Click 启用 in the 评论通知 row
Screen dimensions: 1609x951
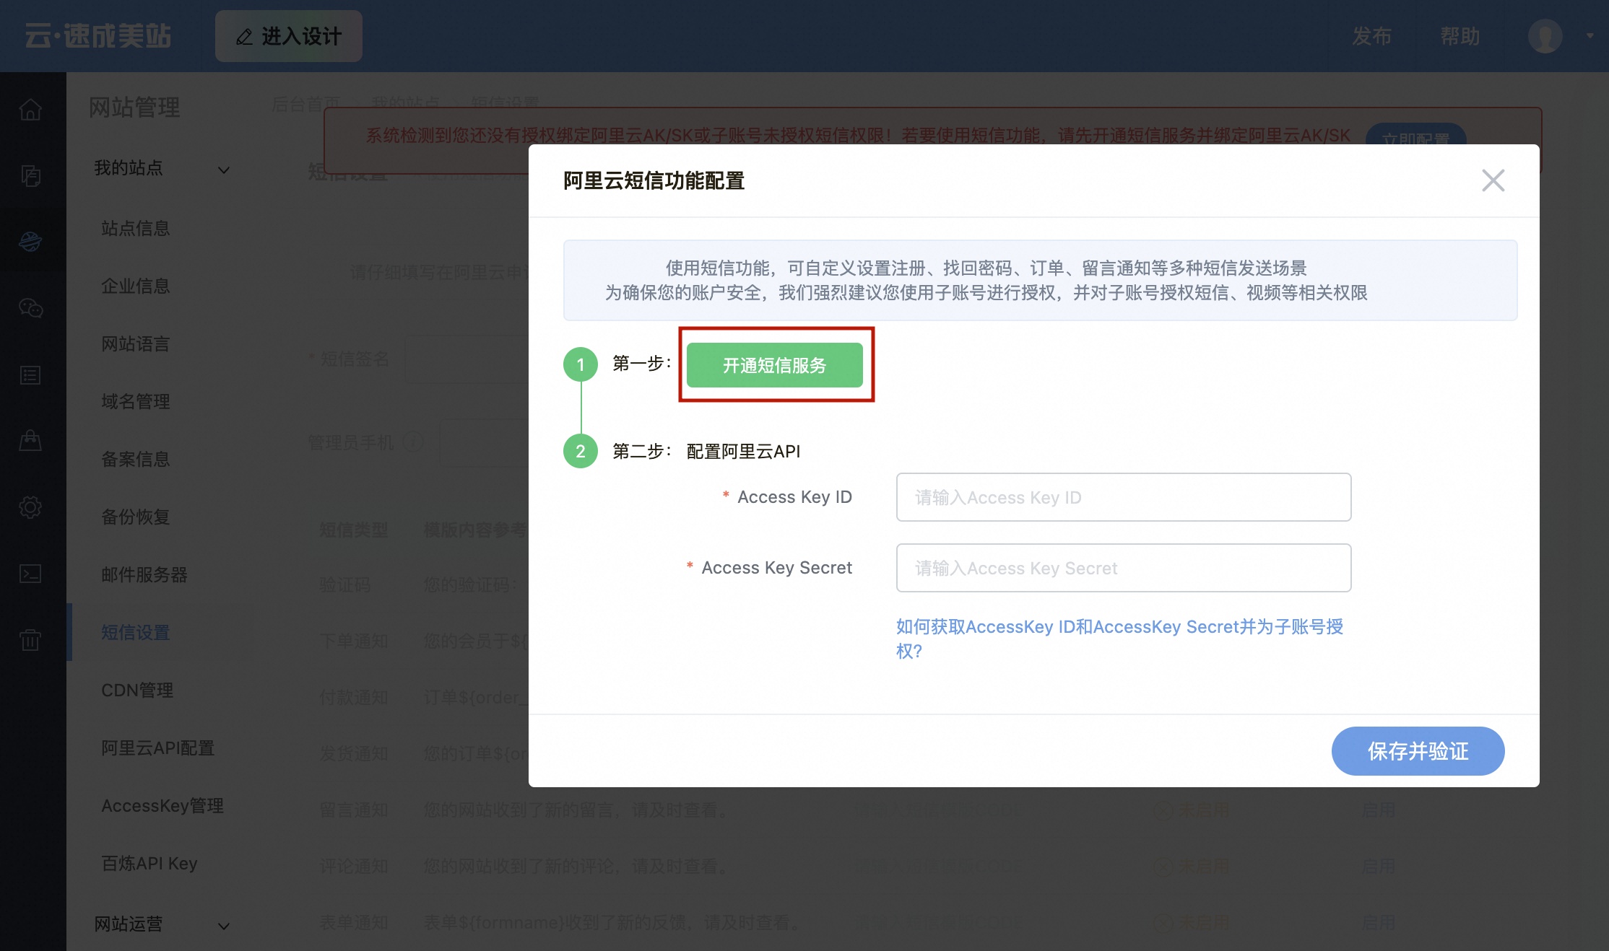(1378, 867)
